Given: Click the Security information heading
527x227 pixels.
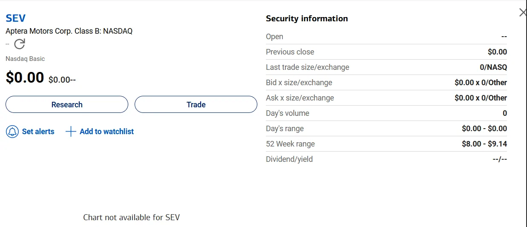Looking at the screenshot, I should [307, 18].
